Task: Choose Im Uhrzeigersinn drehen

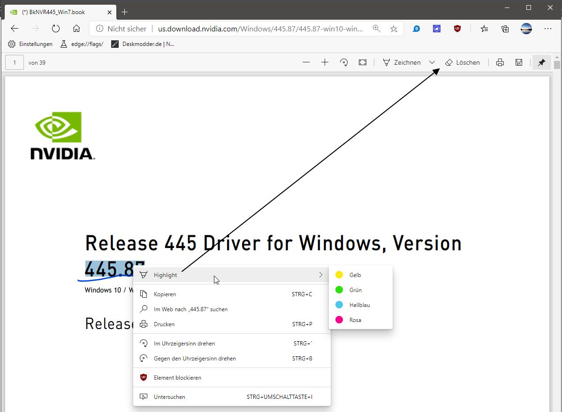Action: coord(232,343)
